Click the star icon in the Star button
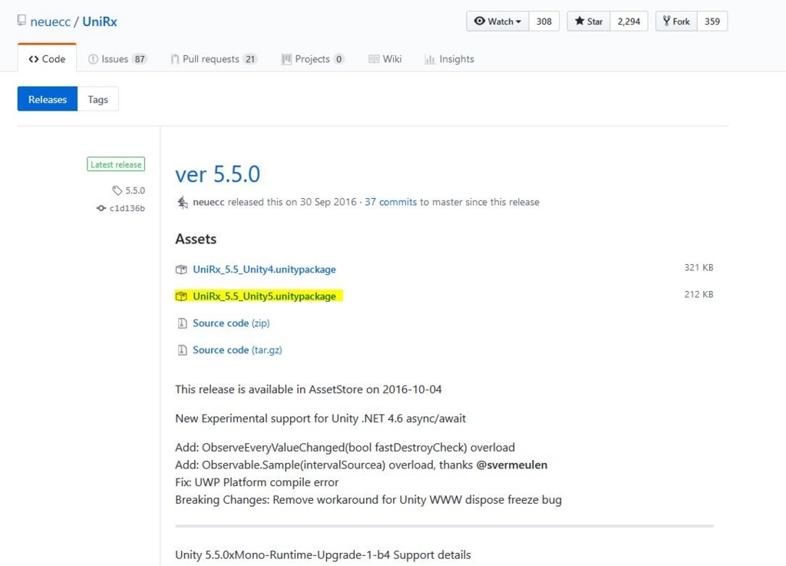 580,21
